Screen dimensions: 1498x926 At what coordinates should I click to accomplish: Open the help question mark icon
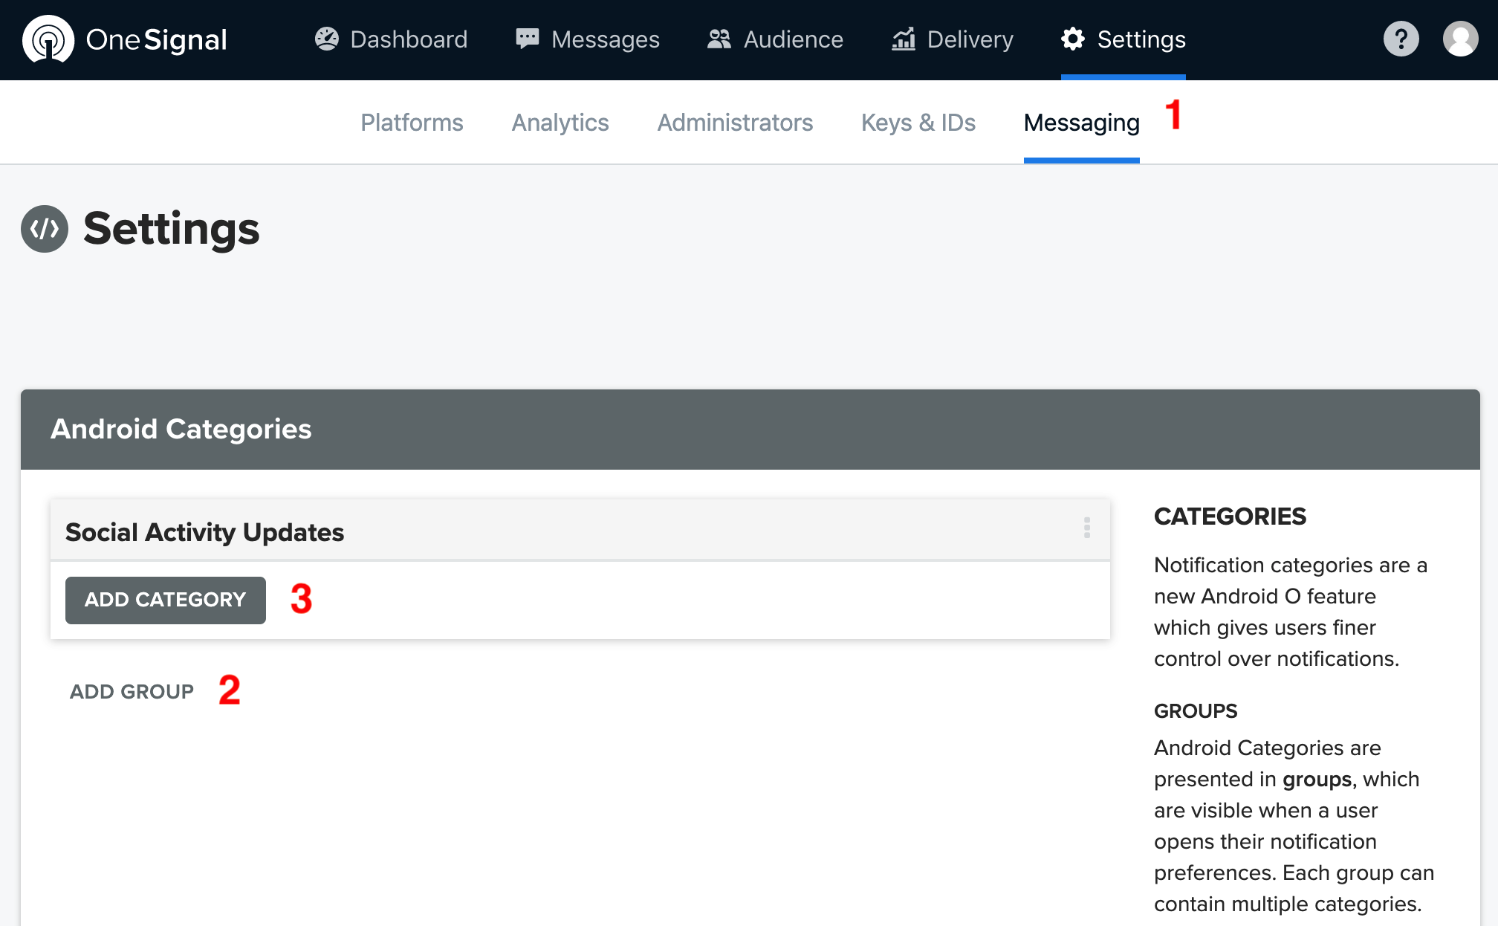[x=1401, y=39]
